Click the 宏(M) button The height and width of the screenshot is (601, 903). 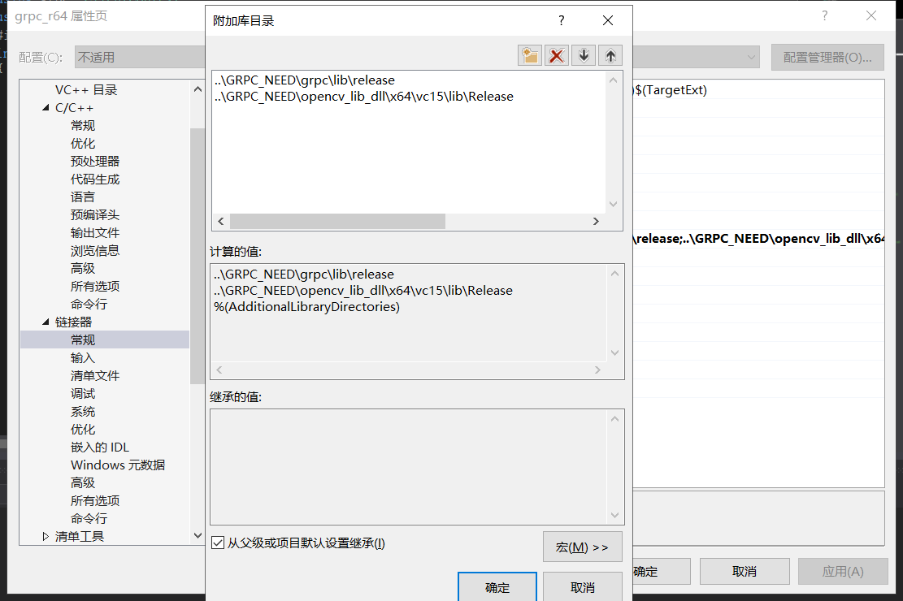pos(582,546)
